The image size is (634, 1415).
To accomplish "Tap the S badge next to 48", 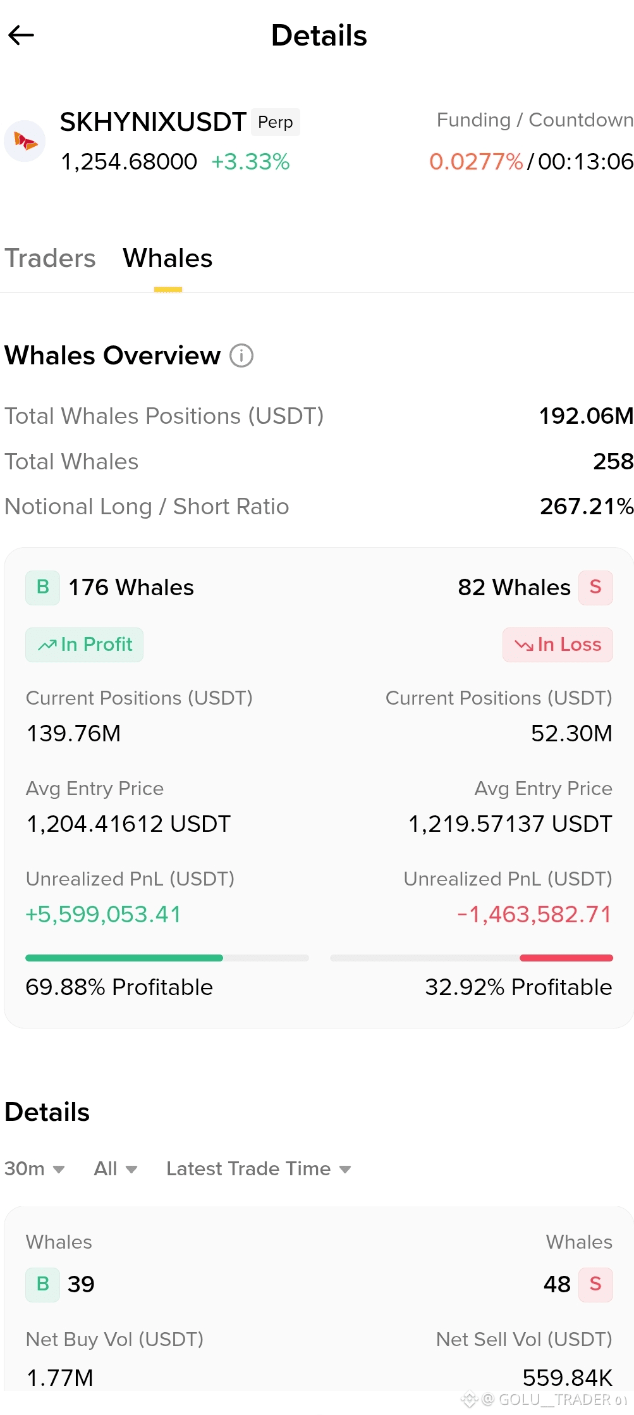I will click(x=595, y=1285).
